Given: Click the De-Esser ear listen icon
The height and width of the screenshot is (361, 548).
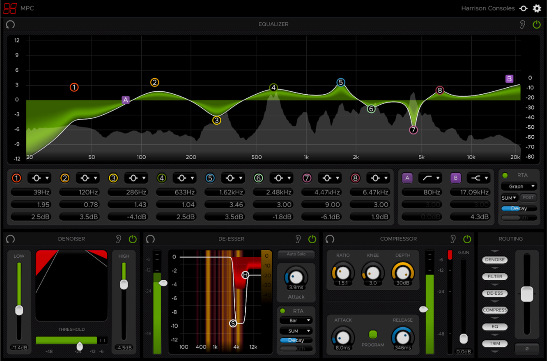Looking at the screenshot, I should click(298, 239).
